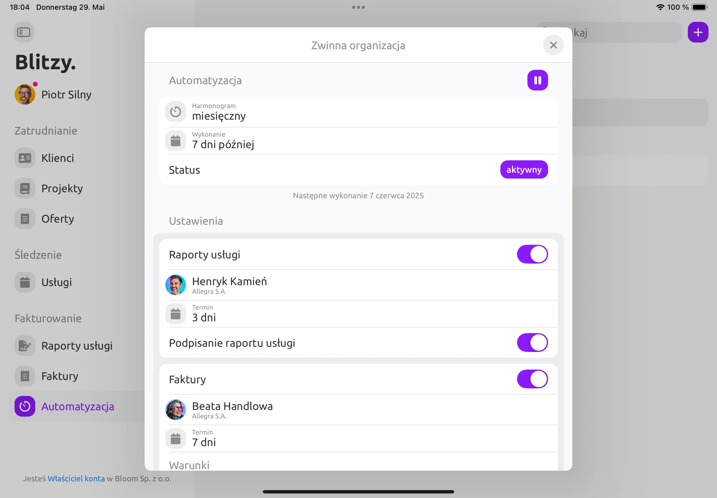Viewport: 717px width, 498px height.
Task: Select Henryk Kamień contact row
Action: 358,285
